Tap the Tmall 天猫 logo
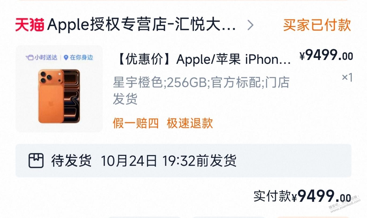This screenshot has height=218, width=367. pos(29,25)
